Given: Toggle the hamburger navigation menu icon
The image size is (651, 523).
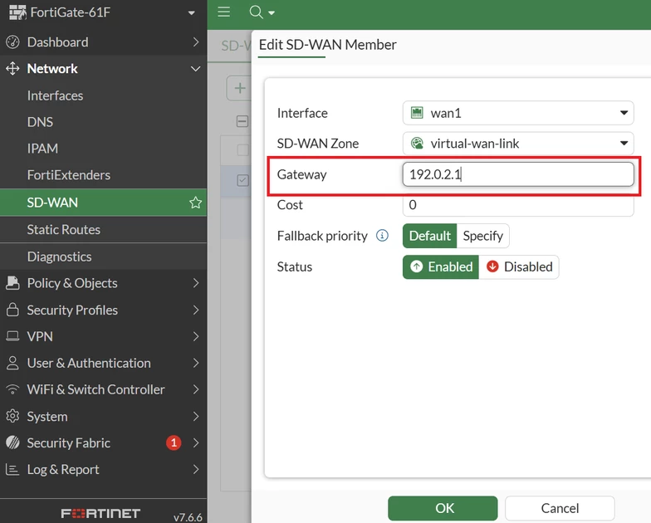Looking at the screenshot, I should coord(224,12).
